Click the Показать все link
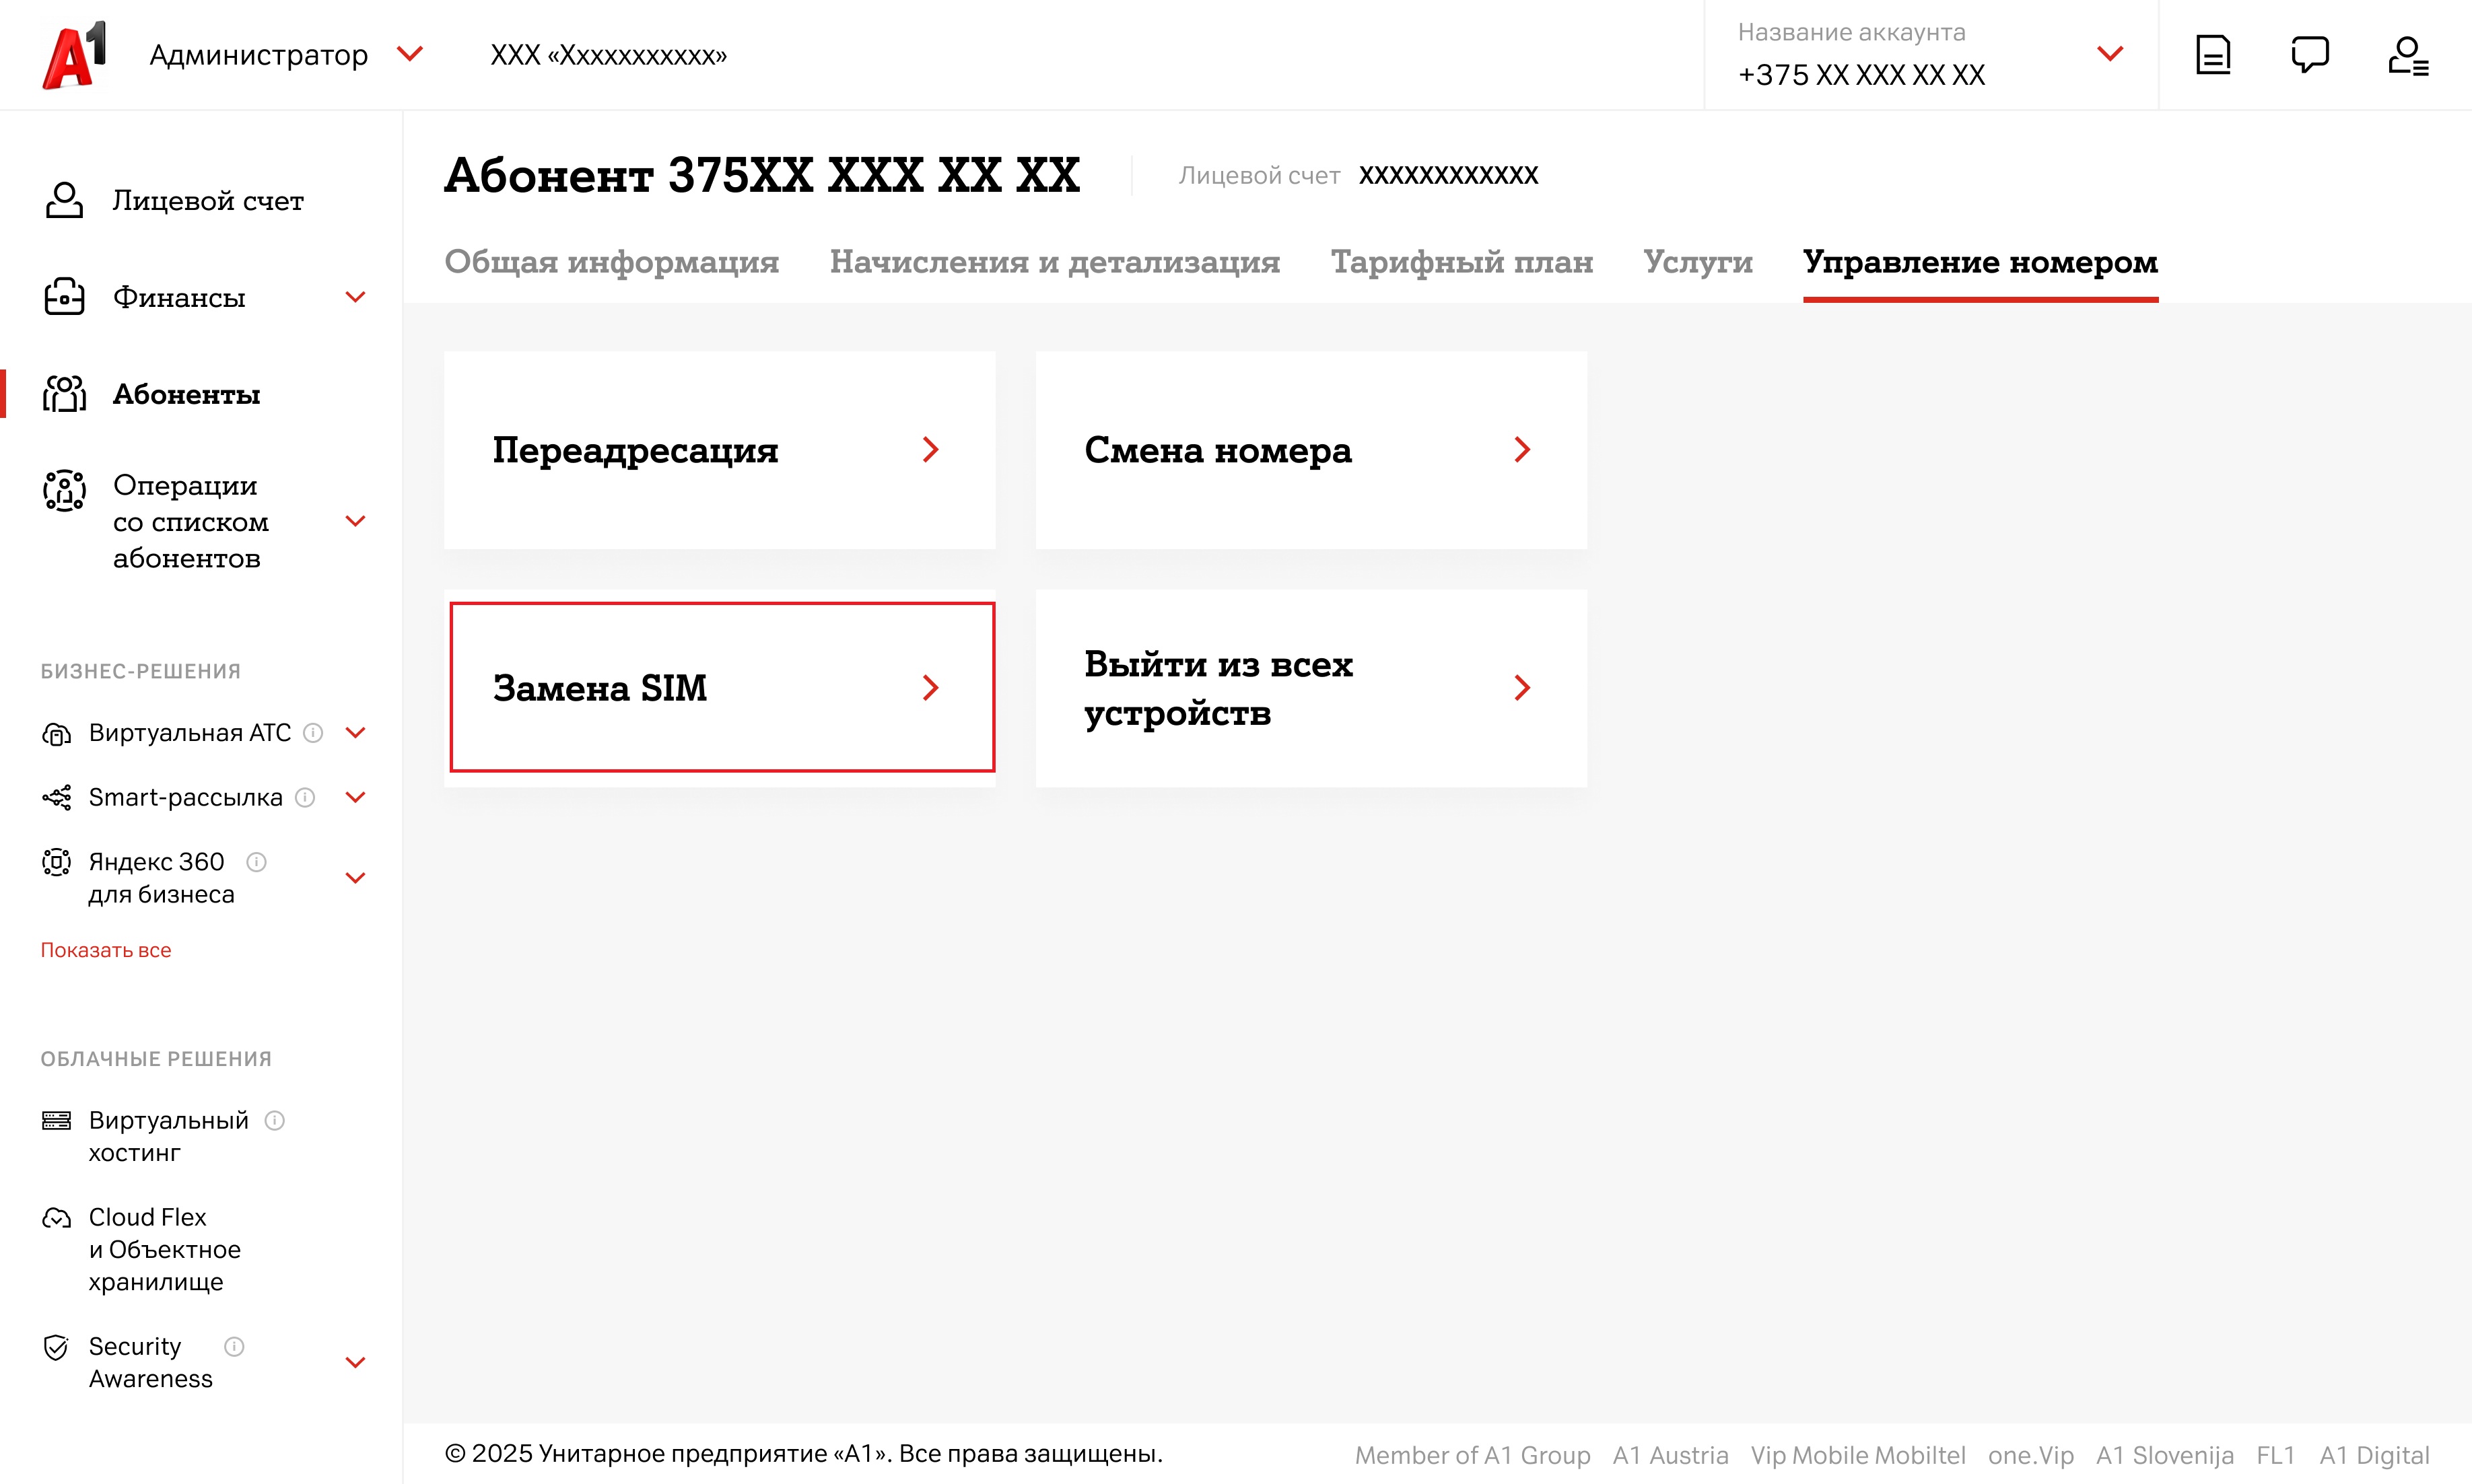 tap(106, 951)
